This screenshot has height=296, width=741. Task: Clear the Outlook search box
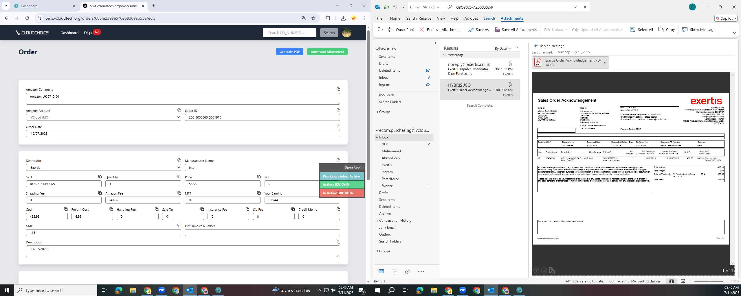coord(585,7)
